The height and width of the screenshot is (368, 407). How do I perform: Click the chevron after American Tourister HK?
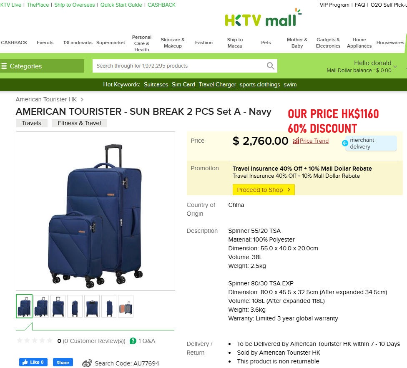coord(82,99)
